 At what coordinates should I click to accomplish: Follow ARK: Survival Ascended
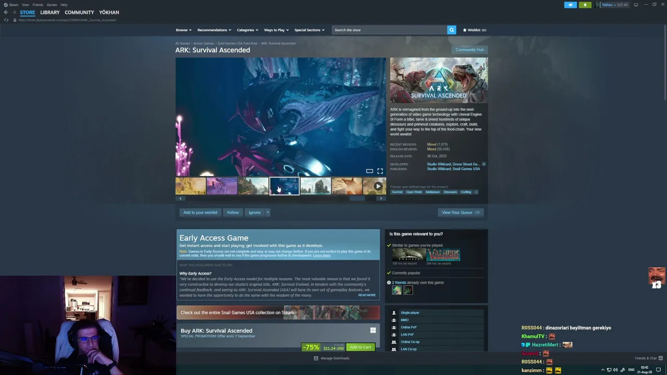point(233,213)
